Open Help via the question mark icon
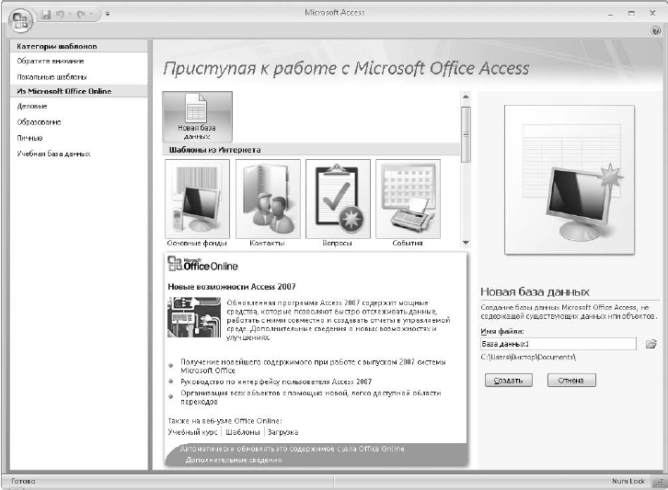Screen dimensions: 668x490 [x=656, y=30]
